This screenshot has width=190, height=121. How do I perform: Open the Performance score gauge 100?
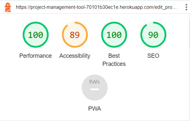coord(36,35)
